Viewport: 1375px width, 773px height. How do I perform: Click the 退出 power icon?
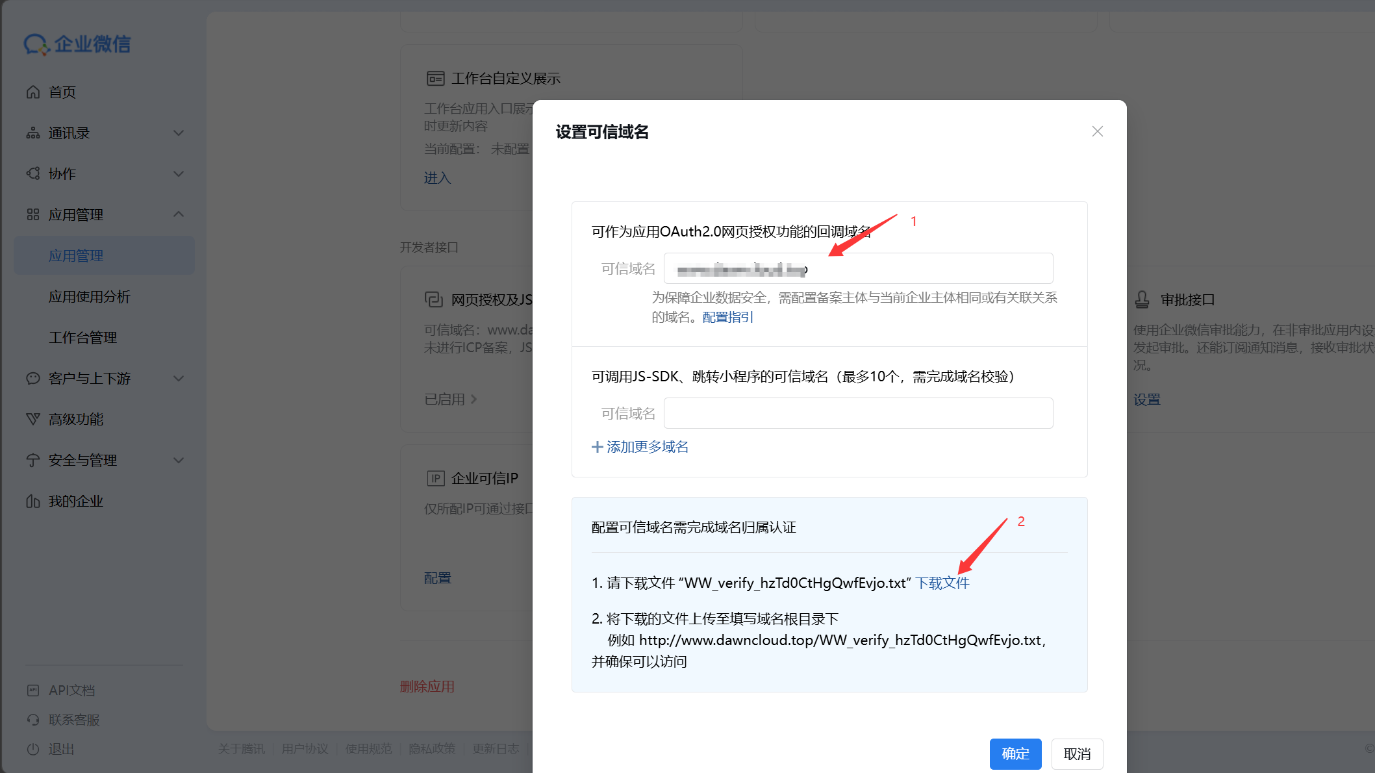point(33,750)
